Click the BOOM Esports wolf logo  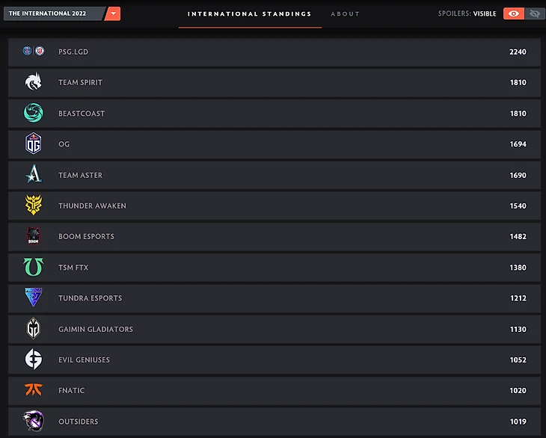coord(34,235)
